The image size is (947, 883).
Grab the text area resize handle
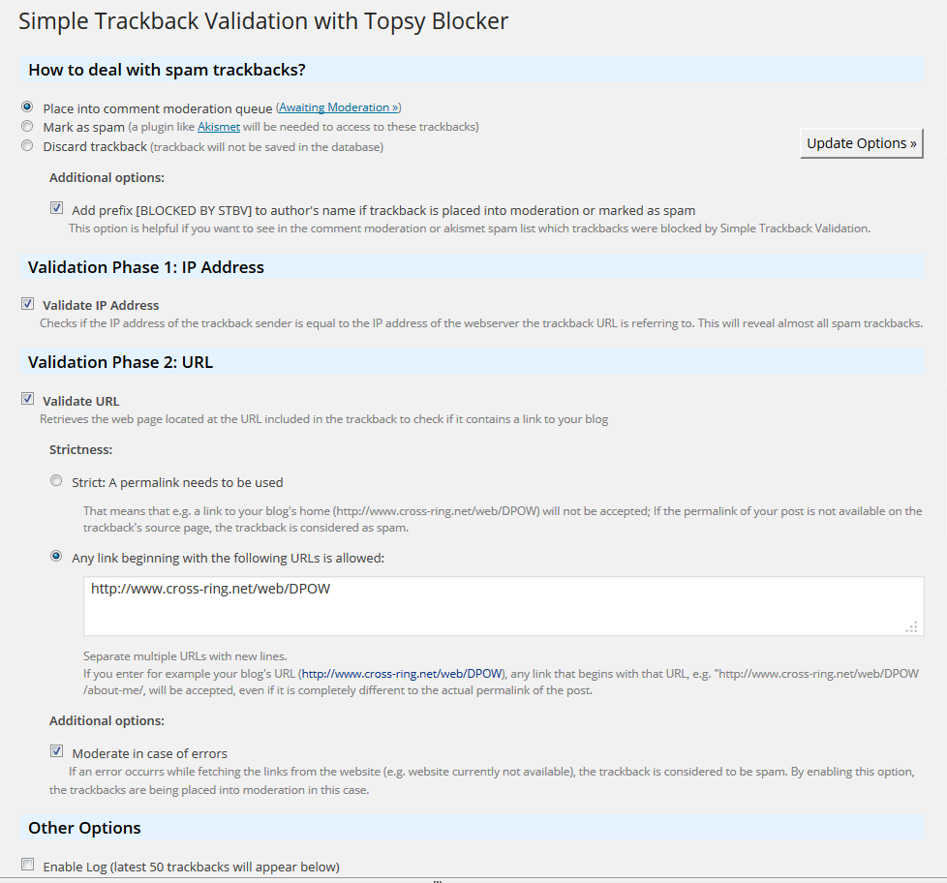pyautogui.click(x=911, y=627)
